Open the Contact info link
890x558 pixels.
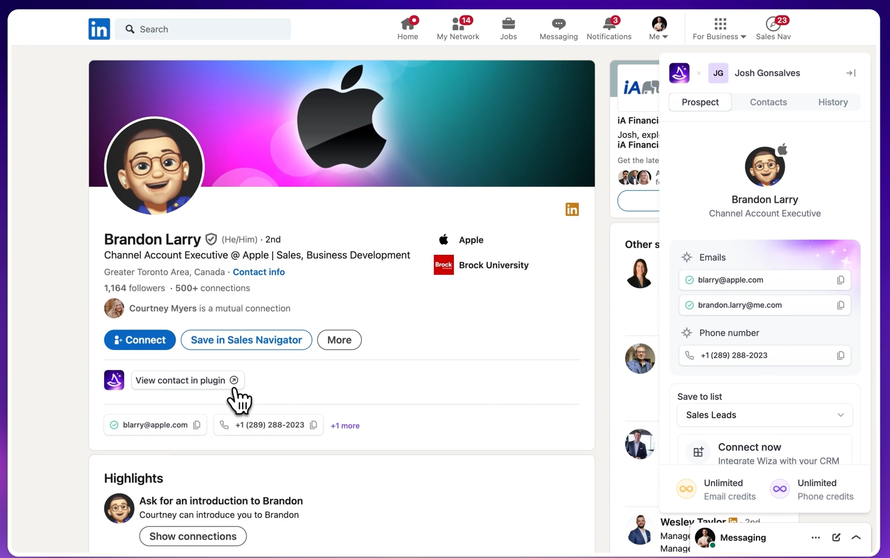[x=259, y=272]
